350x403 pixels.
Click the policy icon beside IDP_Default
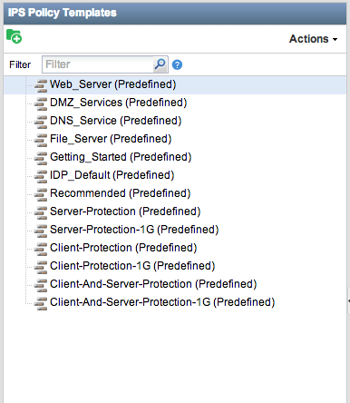41,176
